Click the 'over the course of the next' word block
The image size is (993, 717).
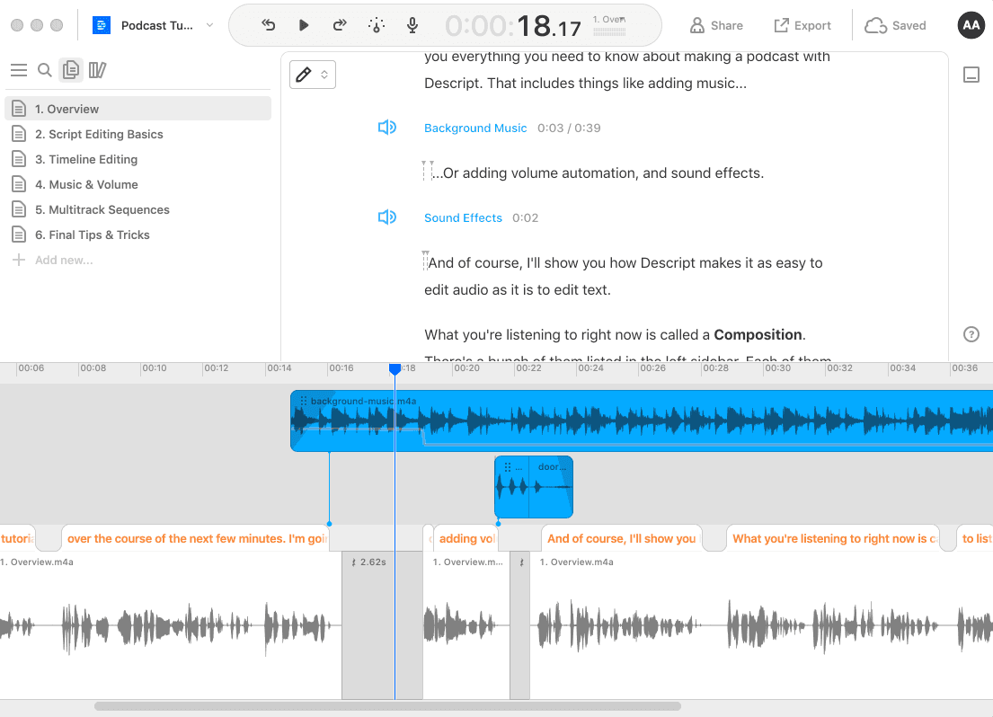pyautogui.click(x=196, y=538)
